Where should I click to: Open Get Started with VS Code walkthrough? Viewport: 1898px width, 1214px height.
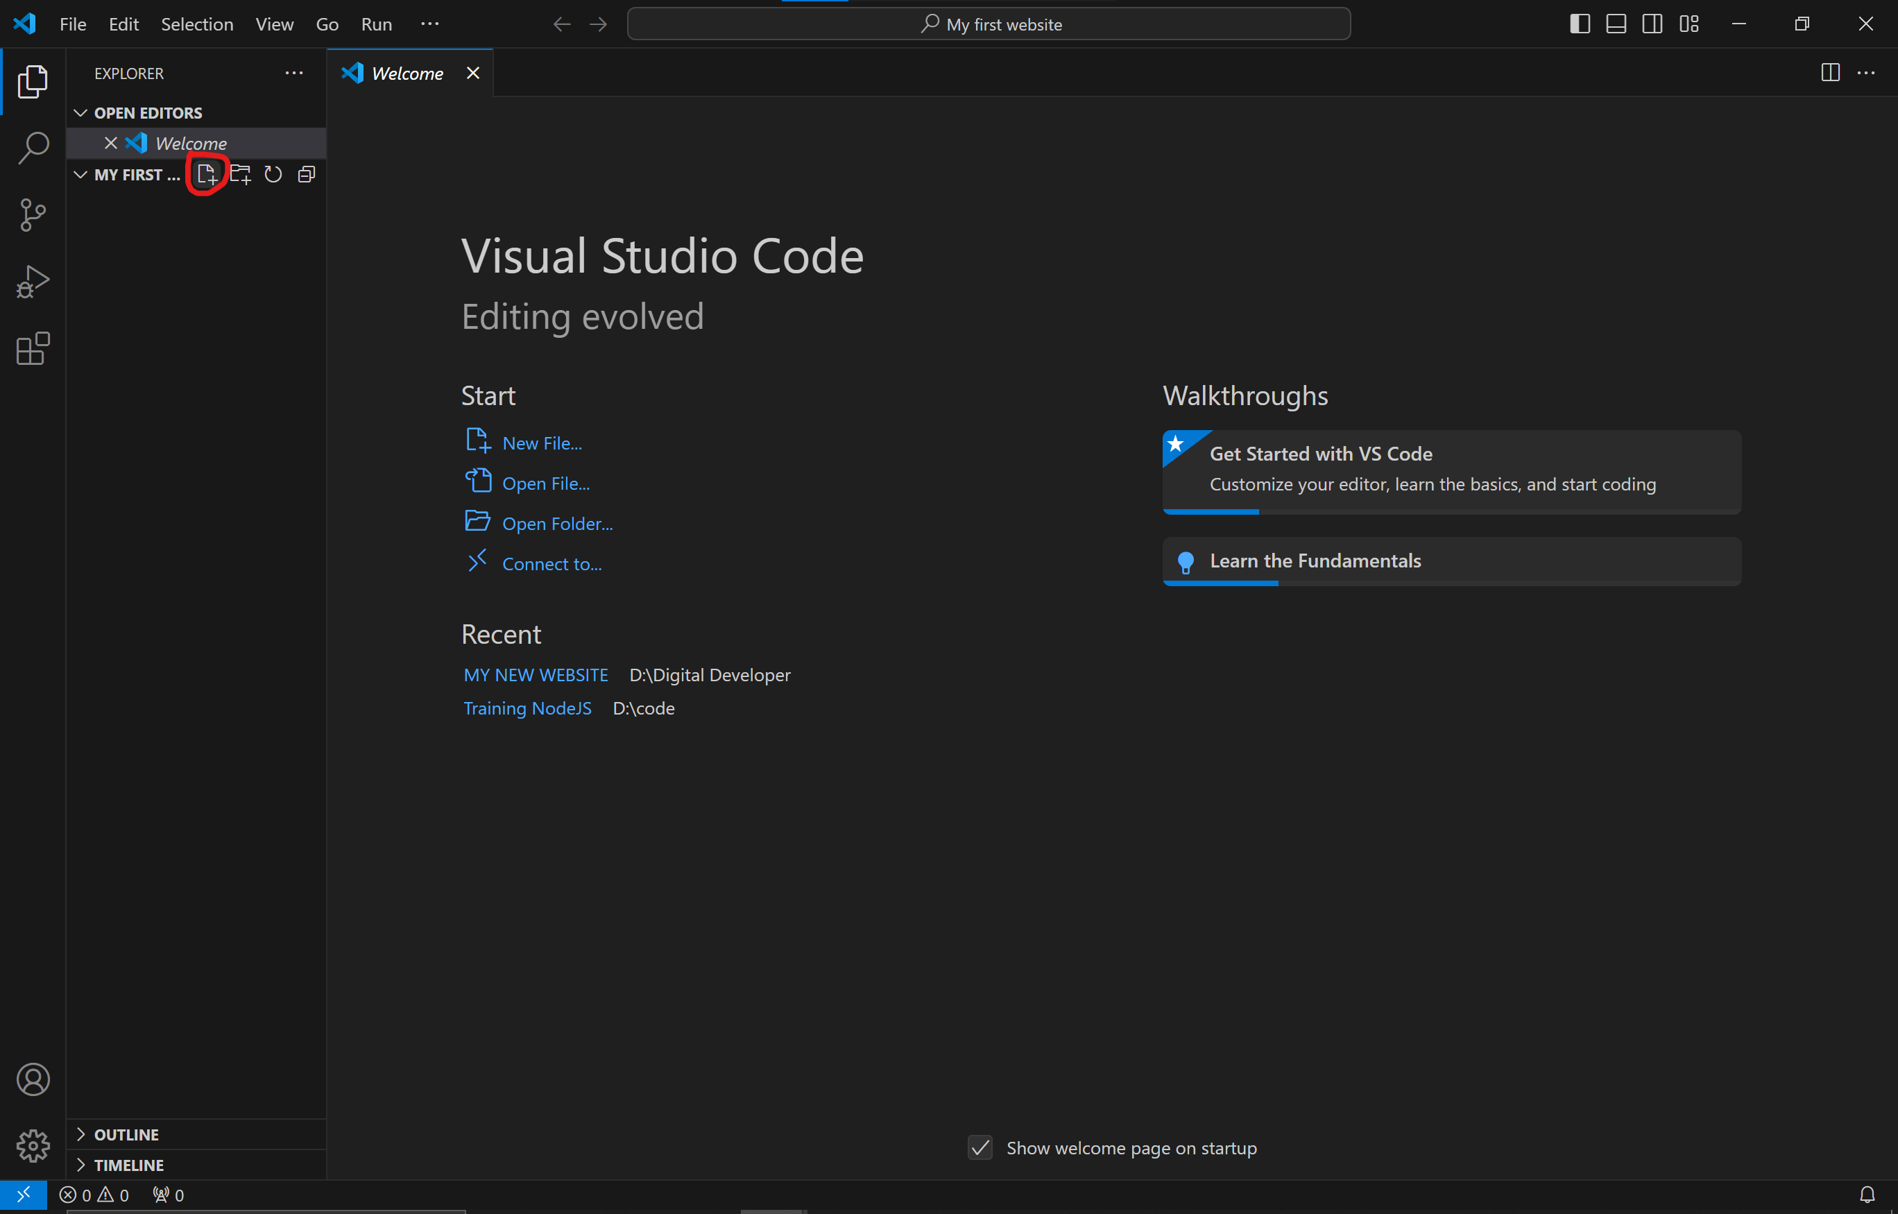[1451, 472]
